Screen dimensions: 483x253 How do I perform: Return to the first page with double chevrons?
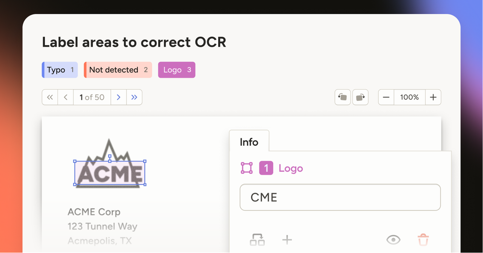pos(49,97)
